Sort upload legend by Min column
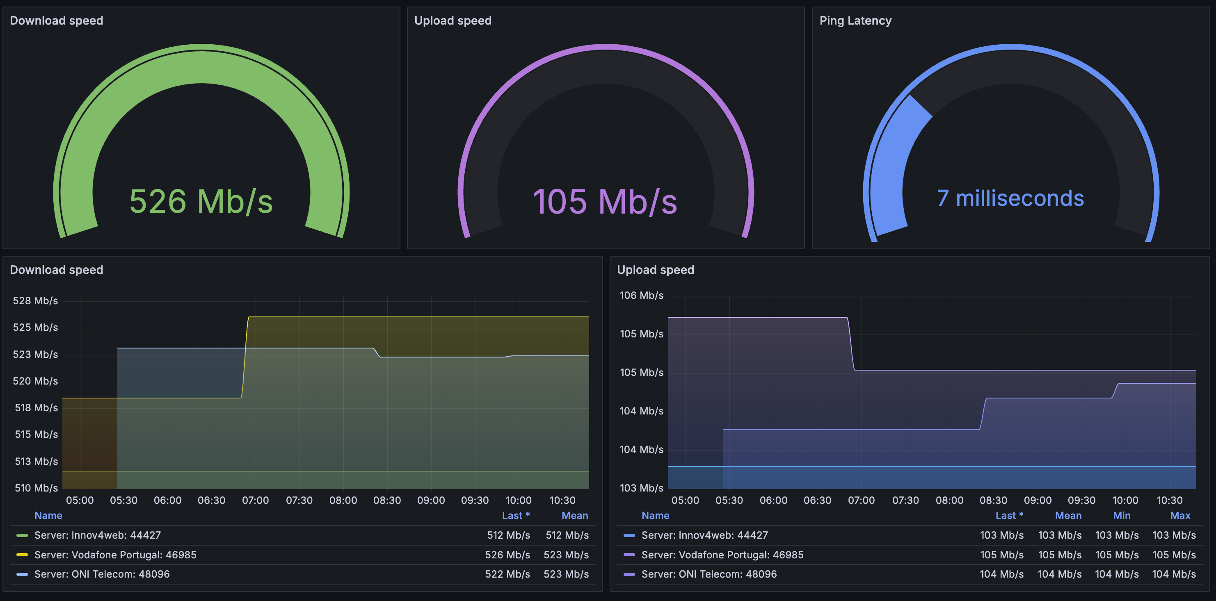1216x601 pixels. coord(1121,516)
